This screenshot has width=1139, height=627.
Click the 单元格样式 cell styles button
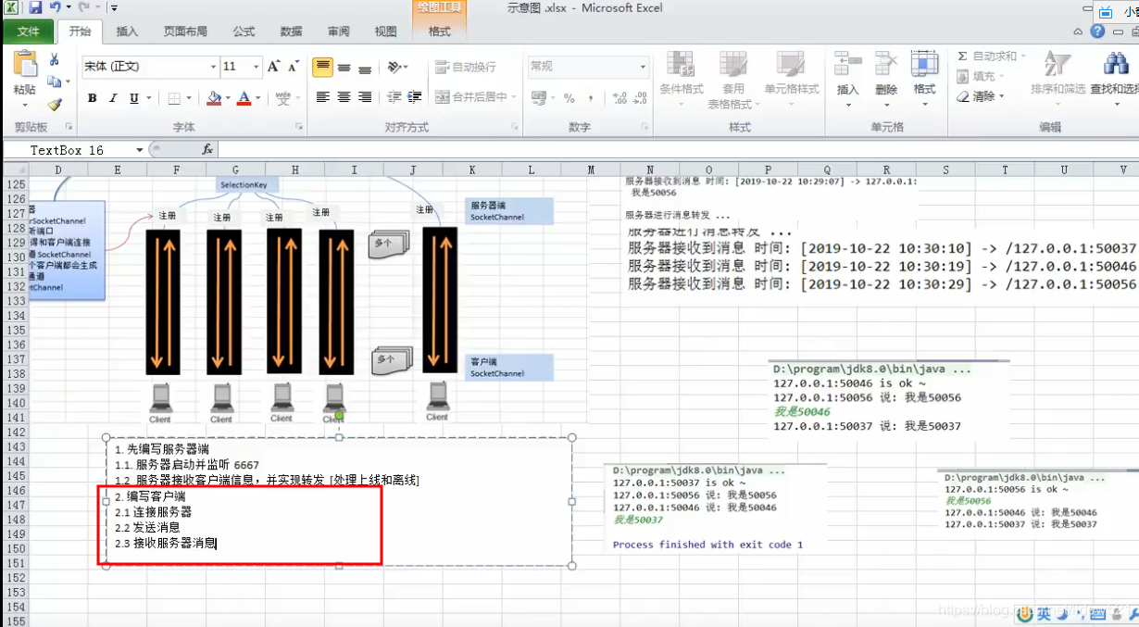tap(792, 74)
